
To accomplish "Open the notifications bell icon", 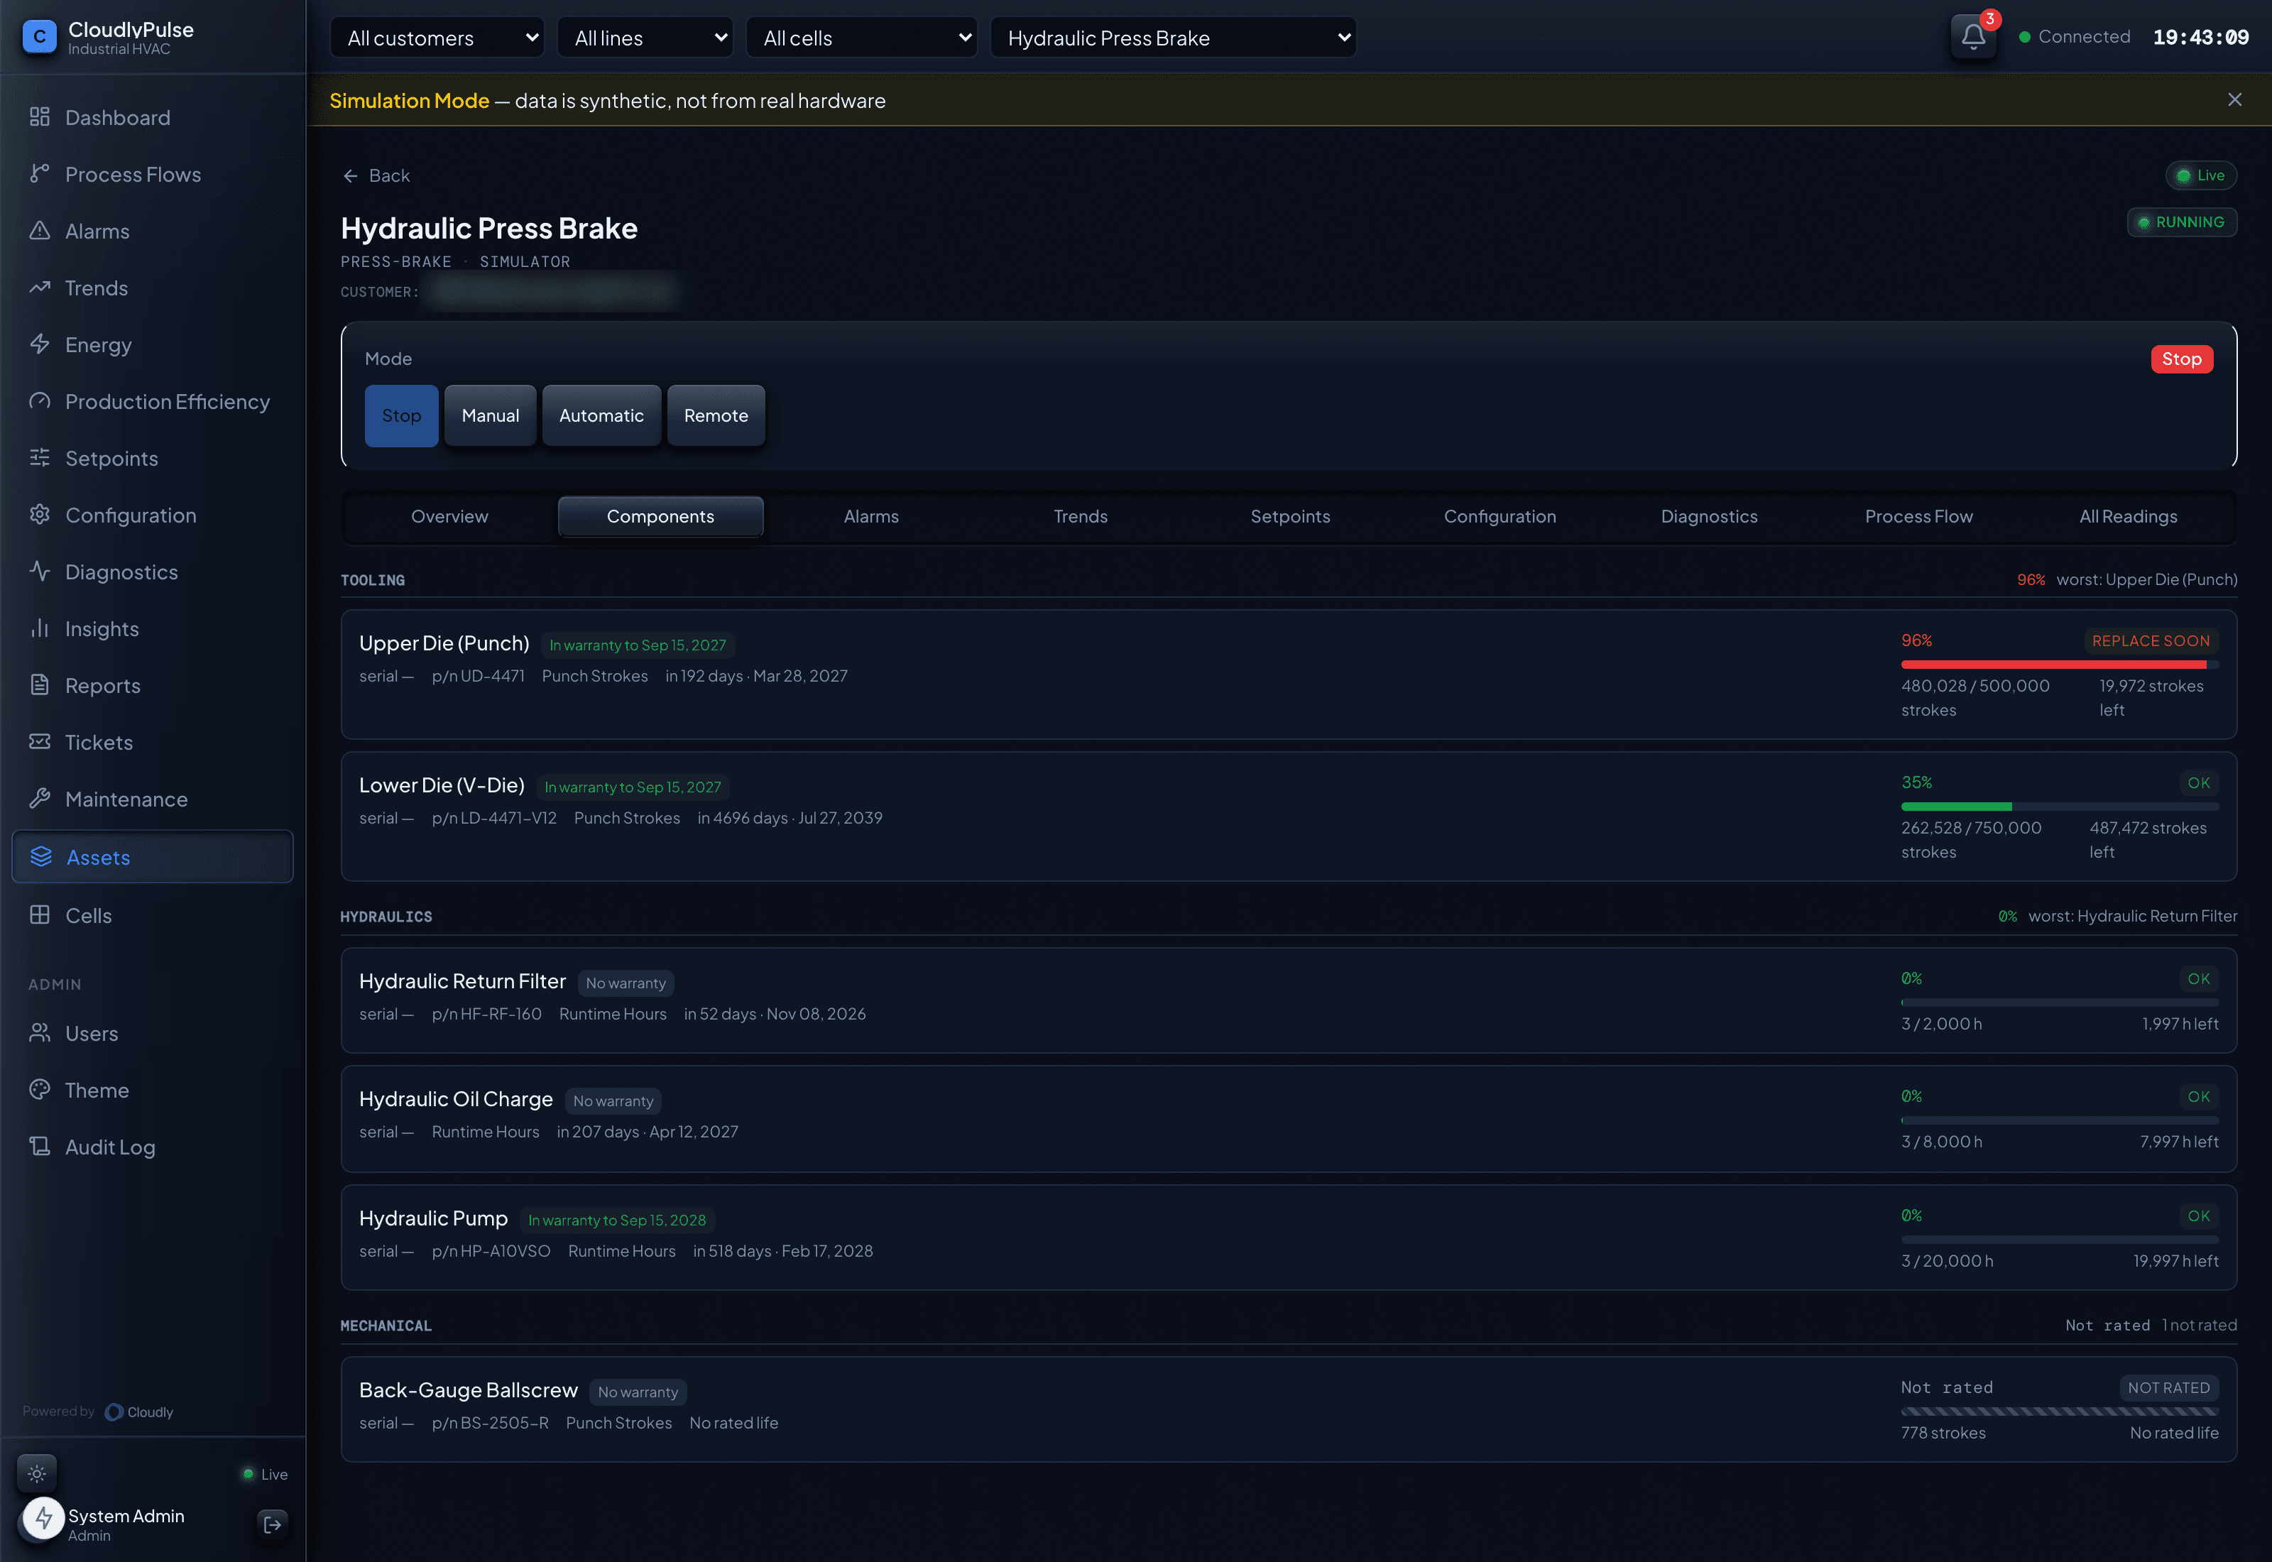I will pyautogui.click(x=1972, y=37).
